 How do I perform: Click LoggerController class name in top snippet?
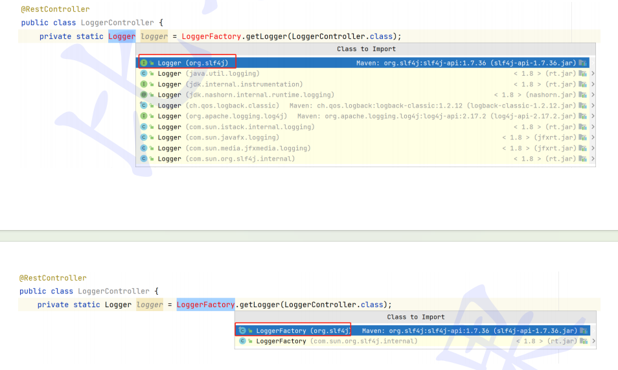point(117,23)
